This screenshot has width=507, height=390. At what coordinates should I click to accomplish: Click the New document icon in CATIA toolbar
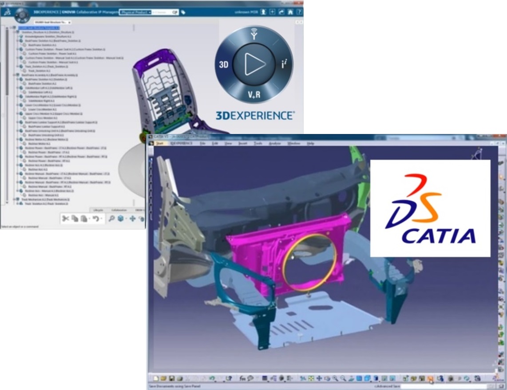(x=156, y=378)
